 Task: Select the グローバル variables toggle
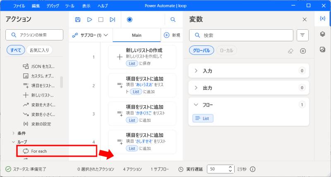pyautogui.click(x=202, y=50)
